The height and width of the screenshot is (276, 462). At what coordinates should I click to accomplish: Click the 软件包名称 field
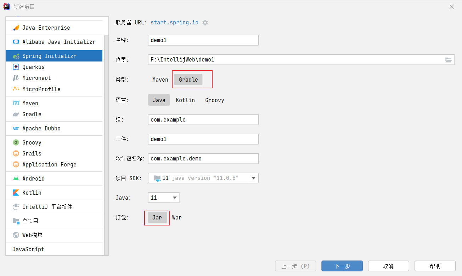pos(203,159)
